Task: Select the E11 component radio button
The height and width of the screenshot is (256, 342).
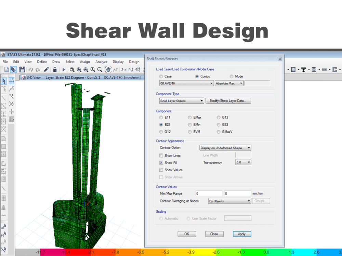Action: [x=161, y=117]
